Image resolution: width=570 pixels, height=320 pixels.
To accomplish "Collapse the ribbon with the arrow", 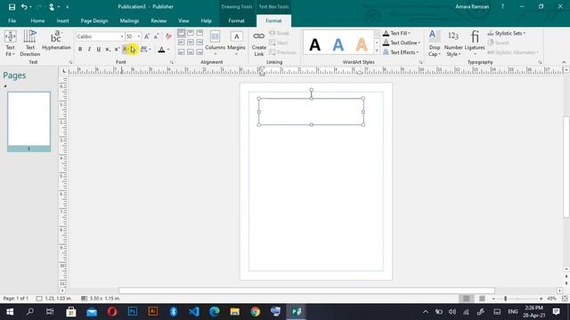I will [564, 62].
